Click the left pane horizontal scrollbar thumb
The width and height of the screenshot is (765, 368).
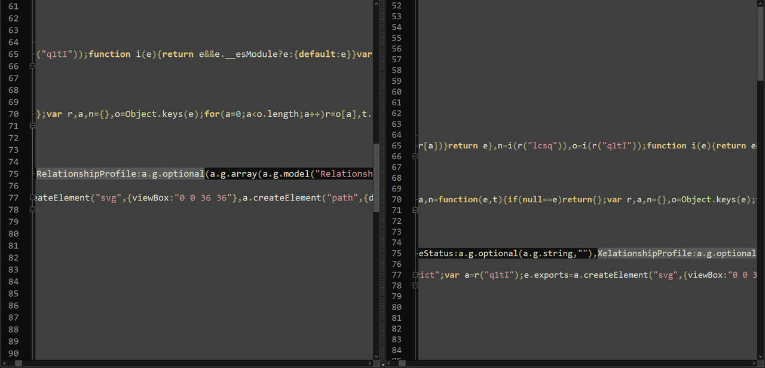(x=19, y=363)
